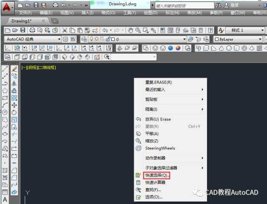Click the layer color square swatch
Image resolution: width=267 pixels, height=204 pixels.
coord(113,39)
